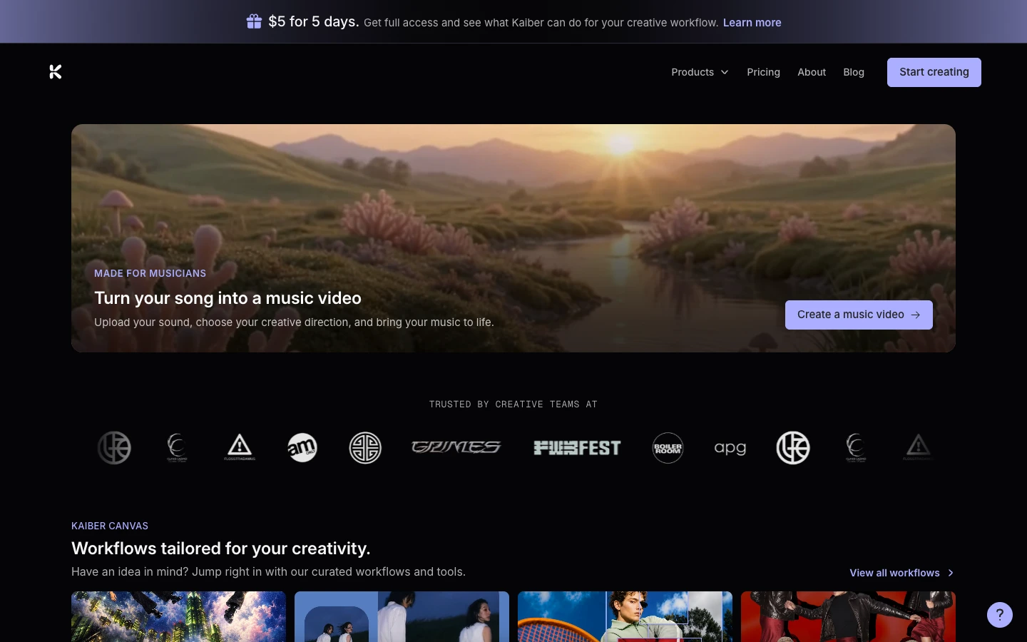Click Create a music video button
The height and width of the screenshot is (642, 1027).
click(x=859, y=315)
